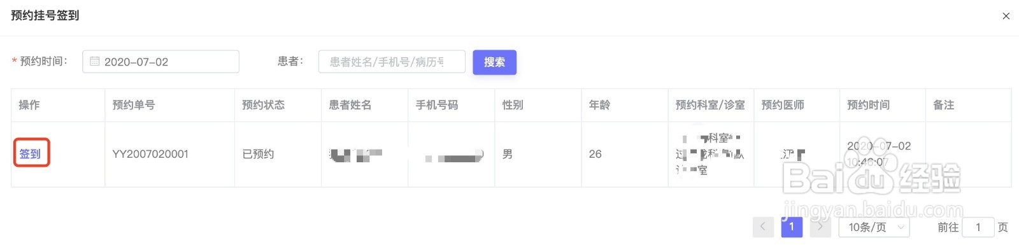Screen dimensions: 1019x245
Task: Close the 预约挂号签到 dialog
Action: point(1006,16)
